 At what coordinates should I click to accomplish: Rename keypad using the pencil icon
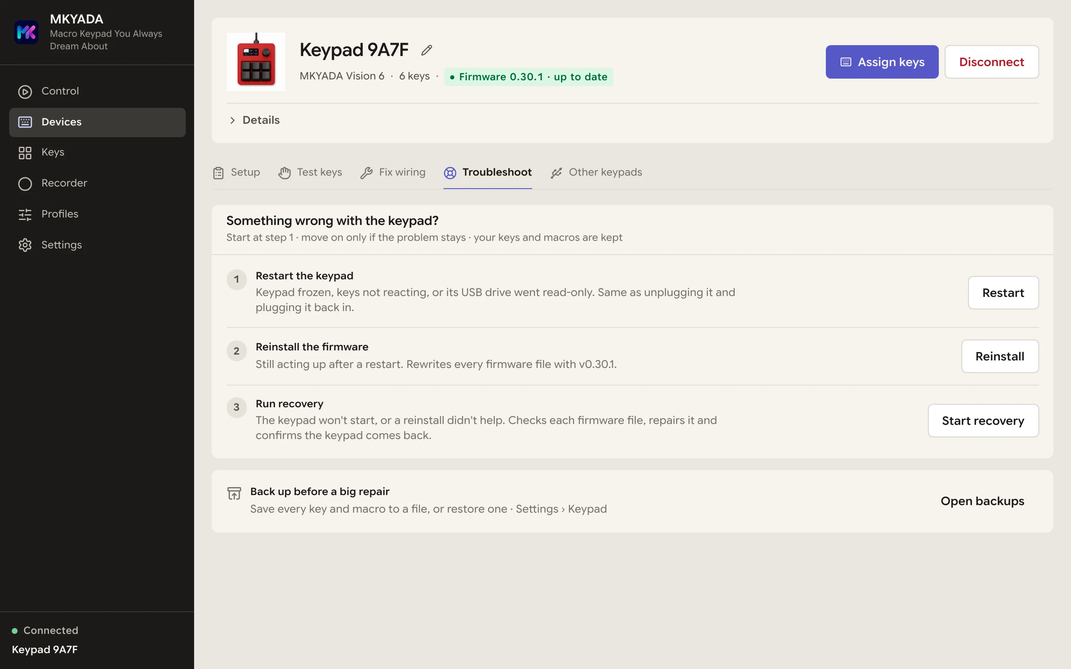pyautogui.click(x=427, y=50)
